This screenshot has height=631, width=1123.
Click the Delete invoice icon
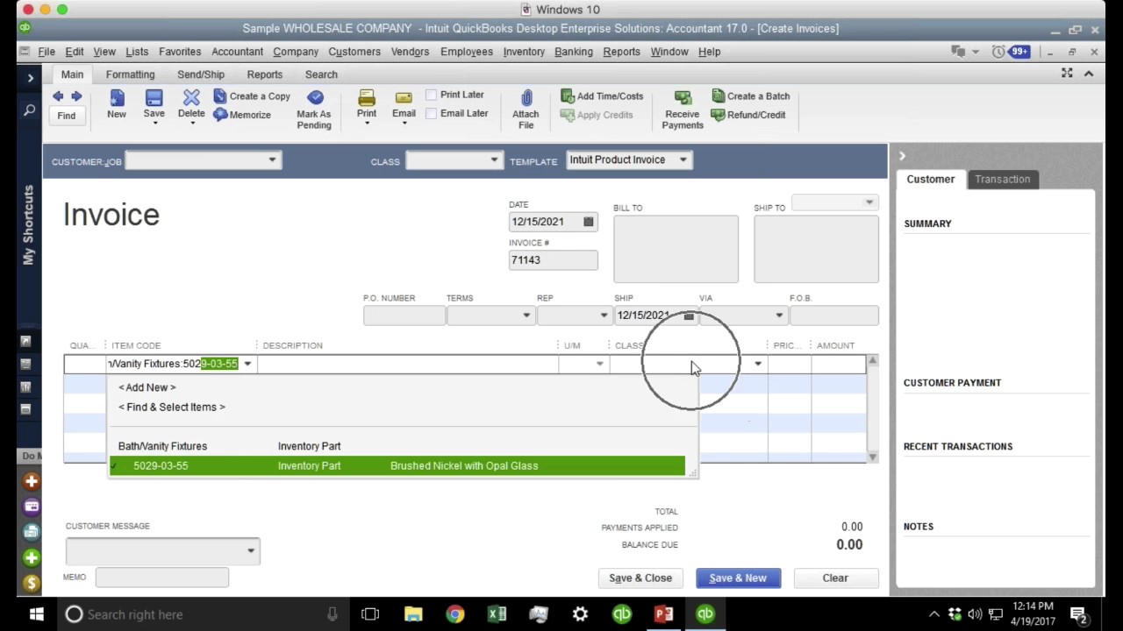(191, 97)
